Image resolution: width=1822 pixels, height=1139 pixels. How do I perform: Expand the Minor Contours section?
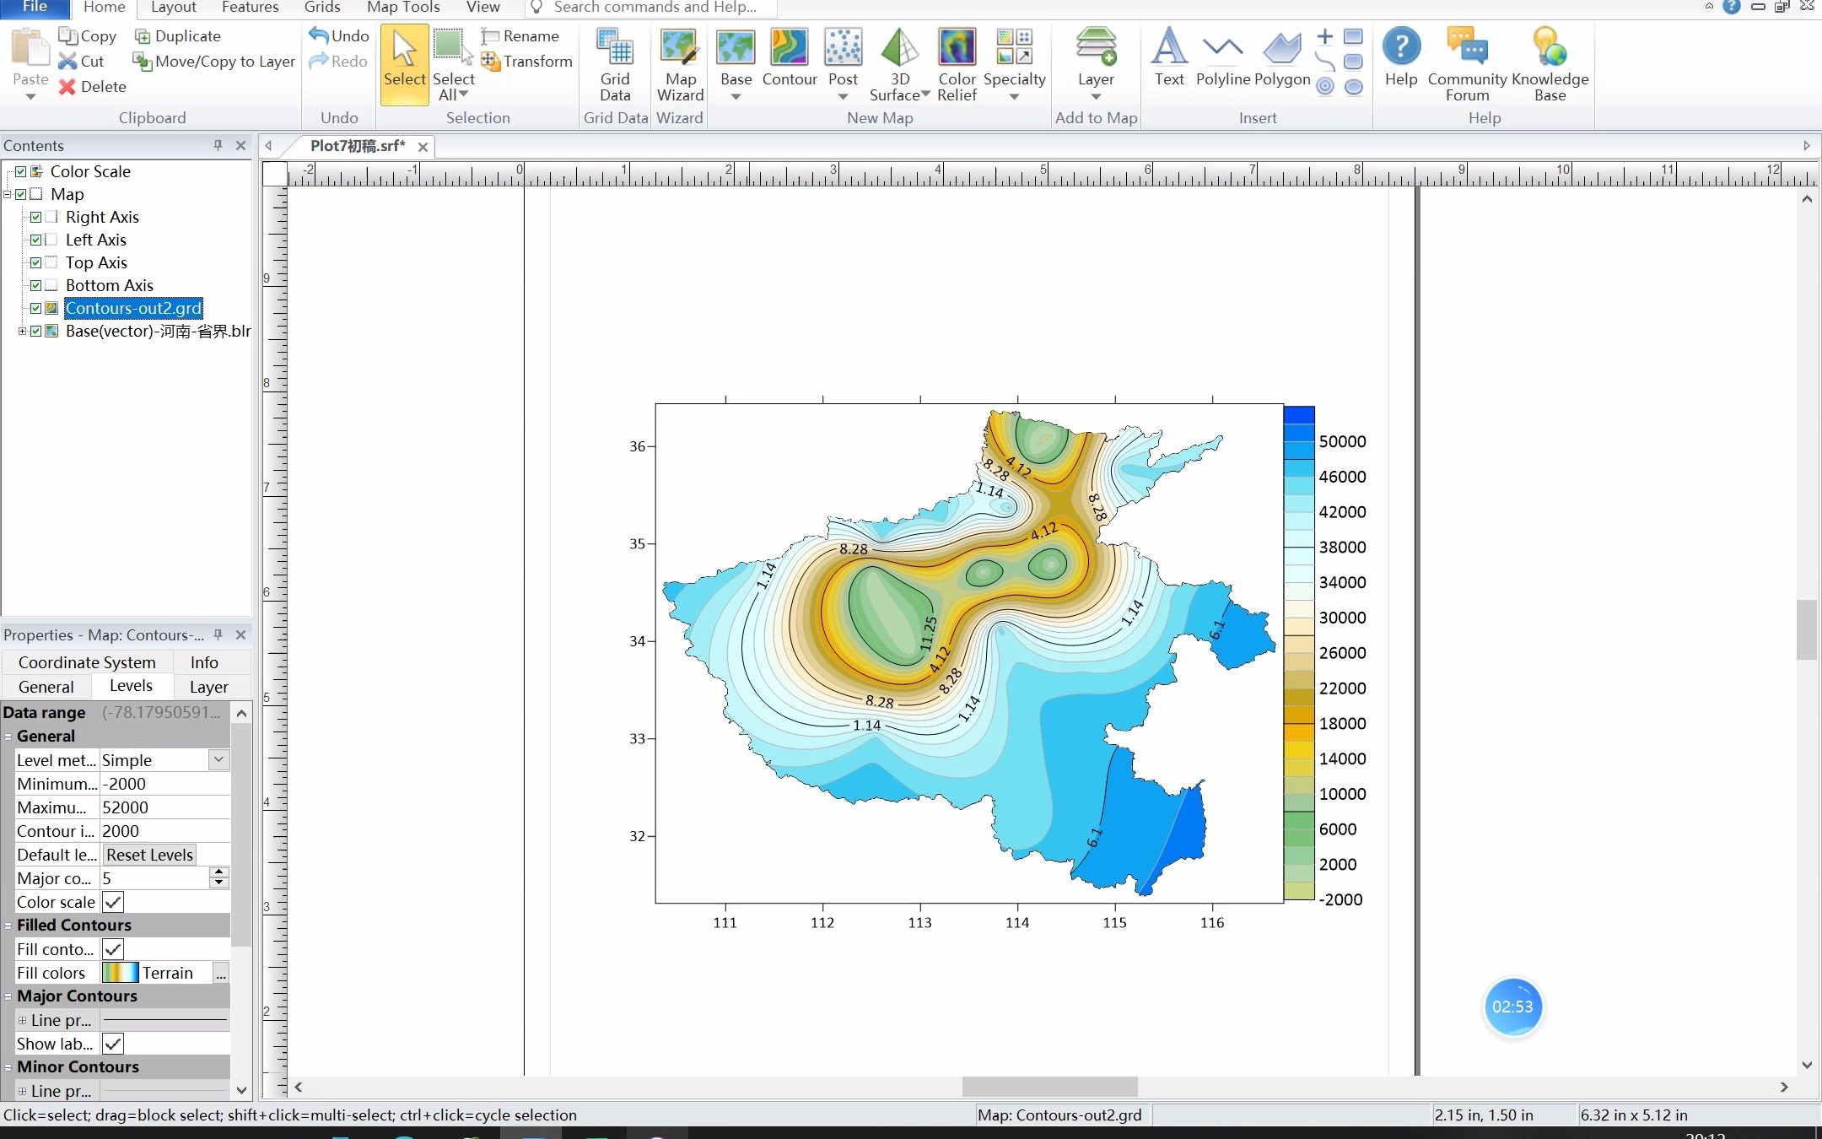click(9, 1066)
